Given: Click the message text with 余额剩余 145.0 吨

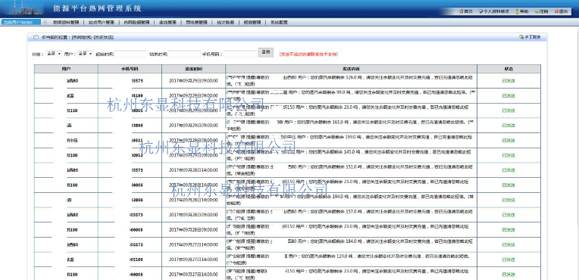Looking at the screenshot, I should (349, 155).
